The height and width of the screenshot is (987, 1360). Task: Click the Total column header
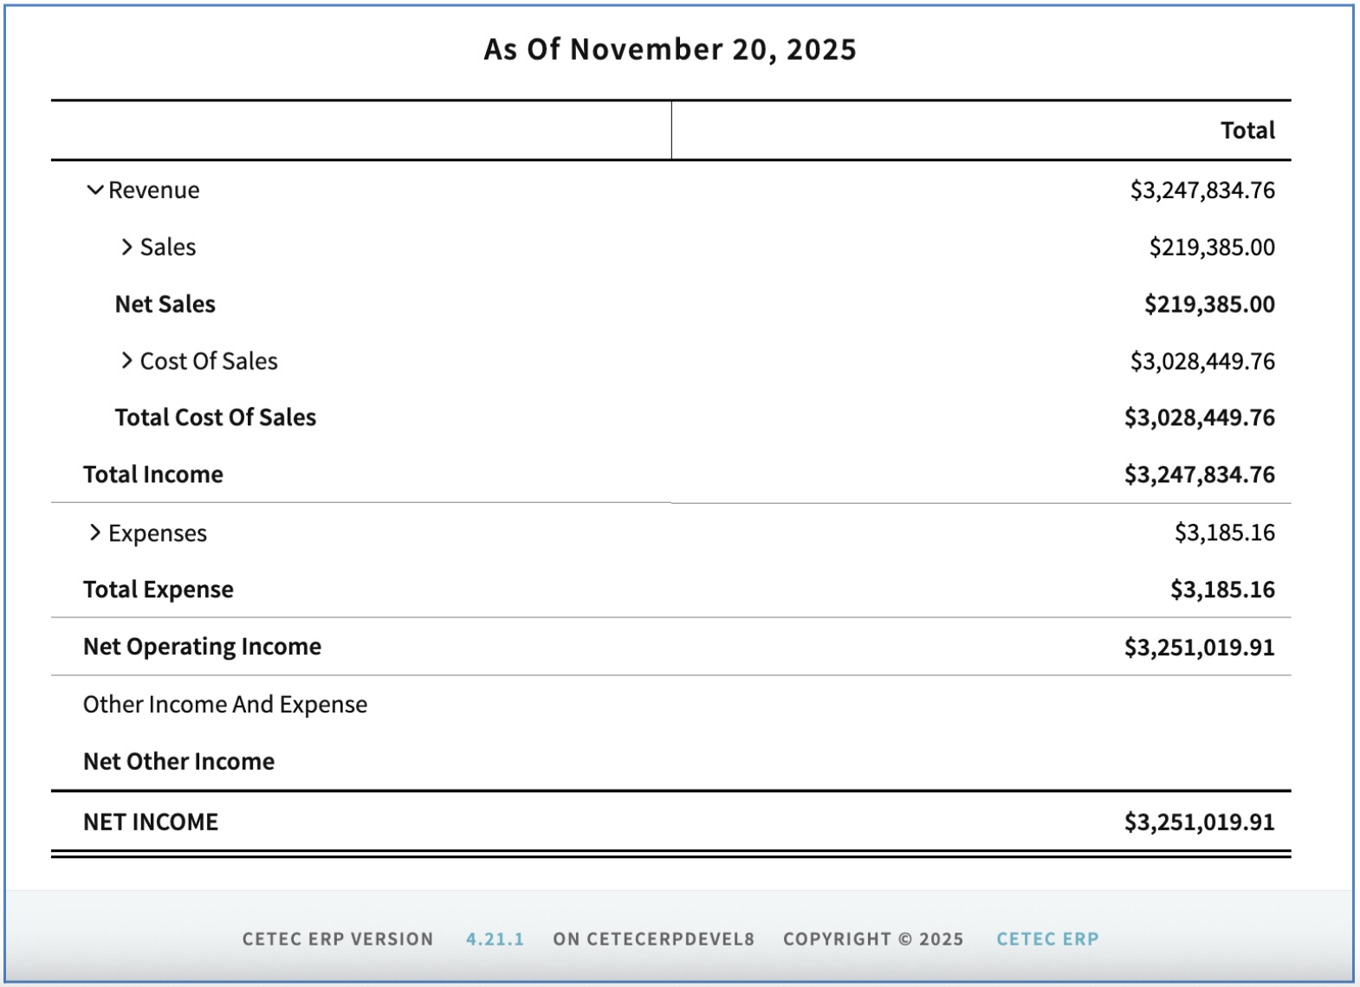[1247, 131]
